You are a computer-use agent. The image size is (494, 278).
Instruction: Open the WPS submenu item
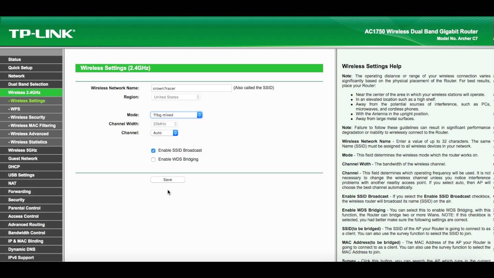[x=31, y=109]
